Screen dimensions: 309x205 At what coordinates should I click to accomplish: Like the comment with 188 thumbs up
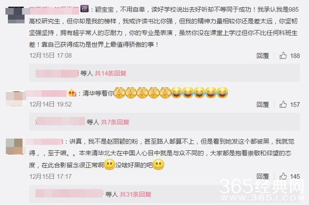(283, 56)
